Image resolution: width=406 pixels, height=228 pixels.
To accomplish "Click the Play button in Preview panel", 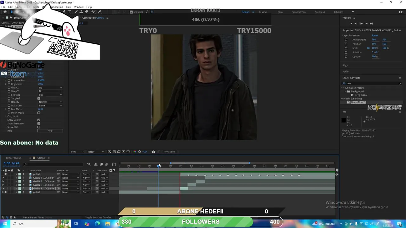I will [361, 23].
